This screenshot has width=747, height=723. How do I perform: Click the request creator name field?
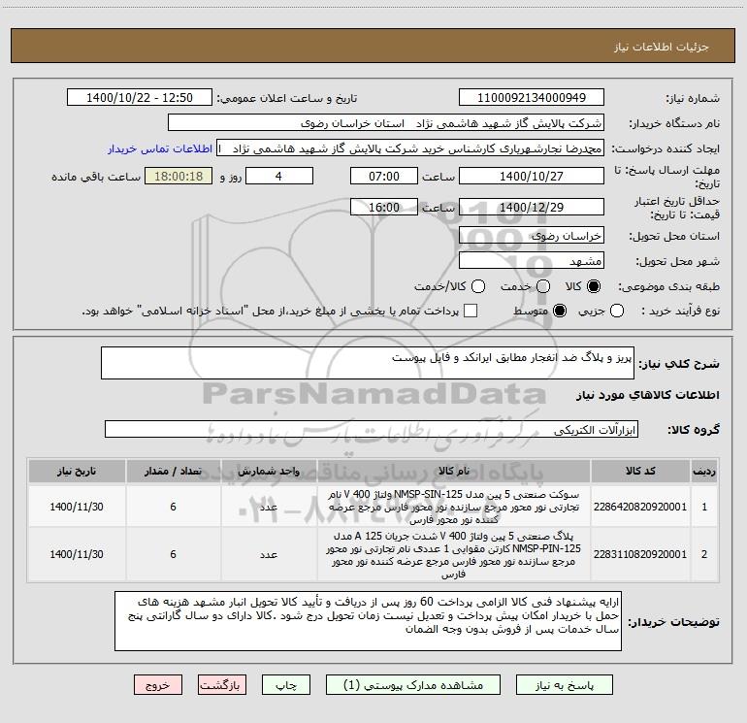pyautogui.click(x=410, y=148)
